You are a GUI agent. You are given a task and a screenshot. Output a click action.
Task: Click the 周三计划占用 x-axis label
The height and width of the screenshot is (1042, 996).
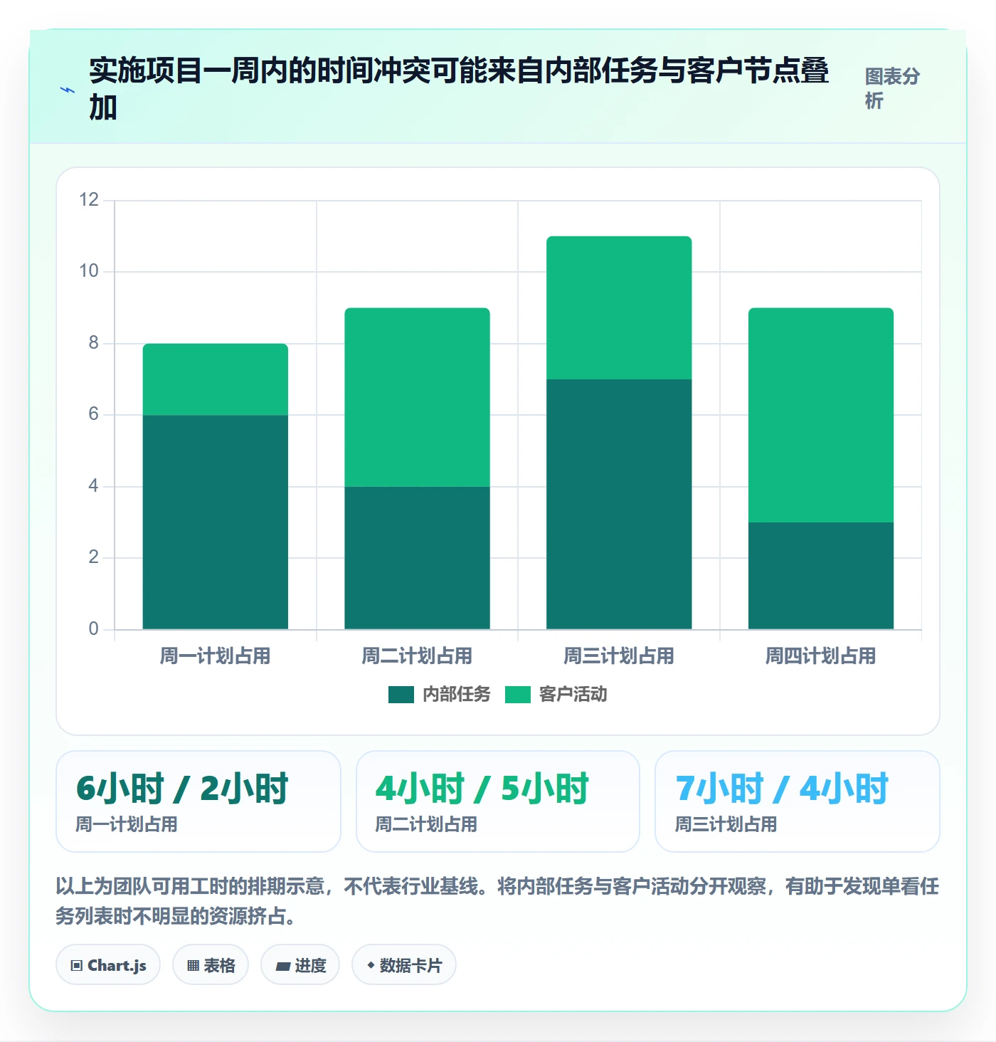[619, 656]
